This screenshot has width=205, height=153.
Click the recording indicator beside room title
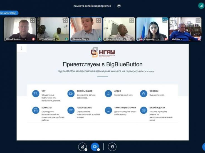(119, 6)
